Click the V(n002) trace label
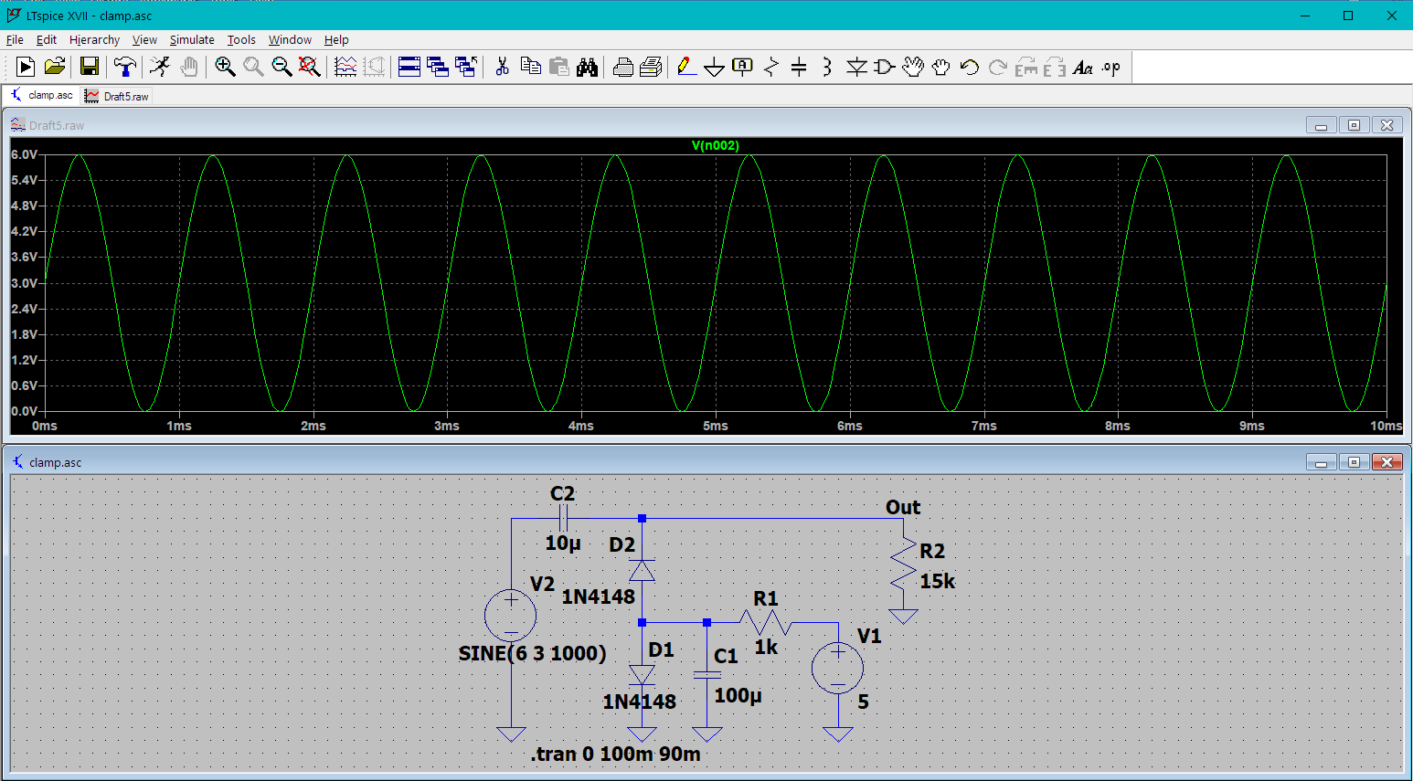 pyautogui.click(x=715, y=145)
